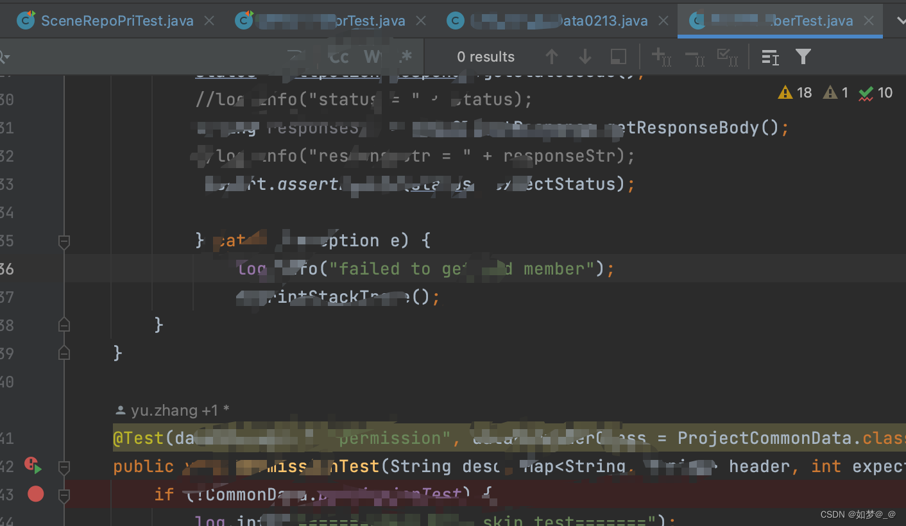
Task: Close the tab ending in orTest.java
Action: pos(420,21)
